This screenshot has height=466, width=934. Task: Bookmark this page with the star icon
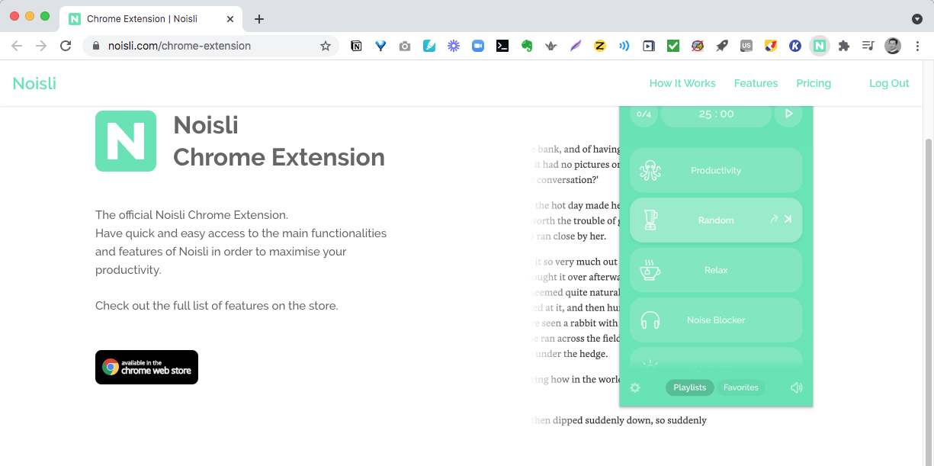326,46
